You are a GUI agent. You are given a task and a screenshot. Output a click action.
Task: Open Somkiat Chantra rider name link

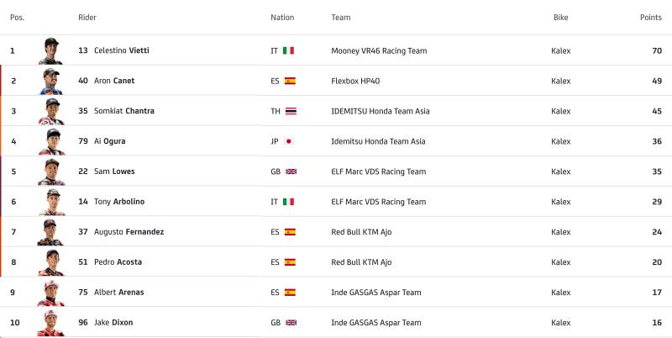click(124, 111)
